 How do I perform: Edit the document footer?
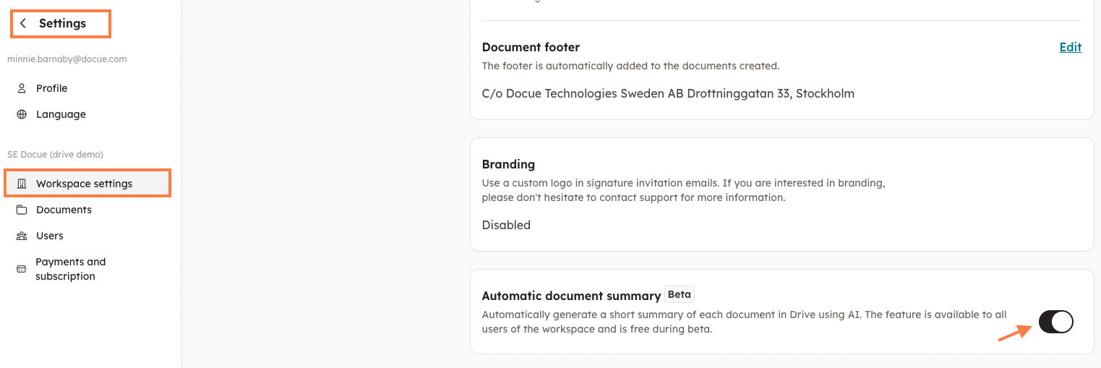coord(1070,48)
